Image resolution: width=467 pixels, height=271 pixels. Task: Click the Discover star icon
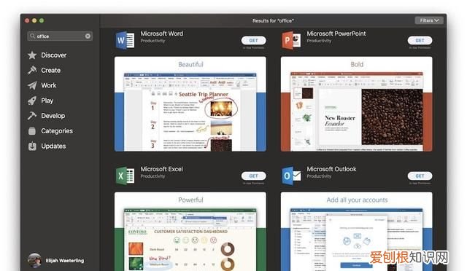tap(32, 55)
